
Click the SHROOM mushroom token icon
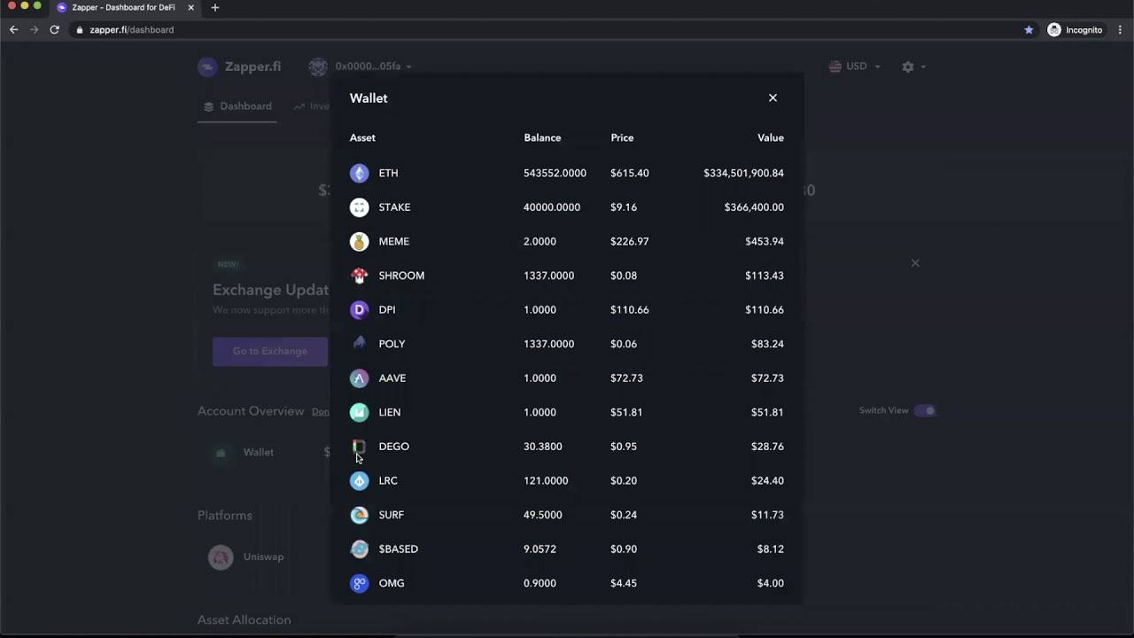(359, 275)
